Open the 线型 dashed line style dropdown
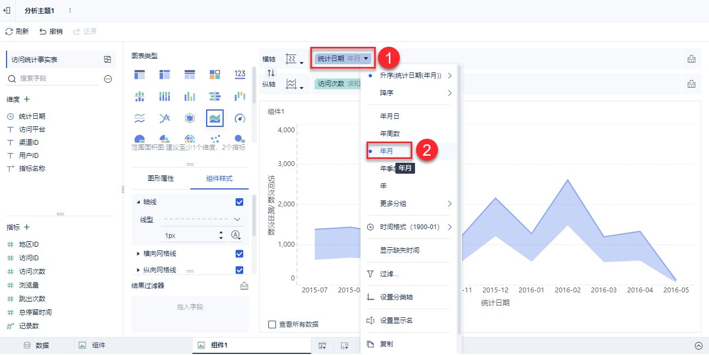This screenshot has width=709, height=355. [202, 219]
